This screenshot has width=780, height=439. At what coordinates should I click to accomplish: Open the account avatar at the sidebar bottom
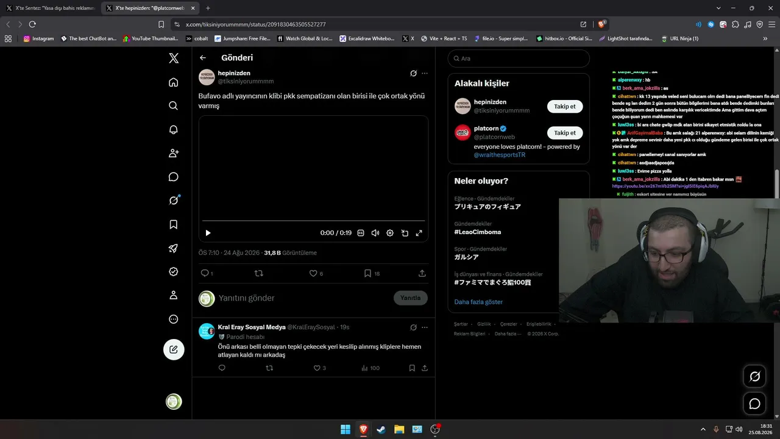(x=174, y=402)
